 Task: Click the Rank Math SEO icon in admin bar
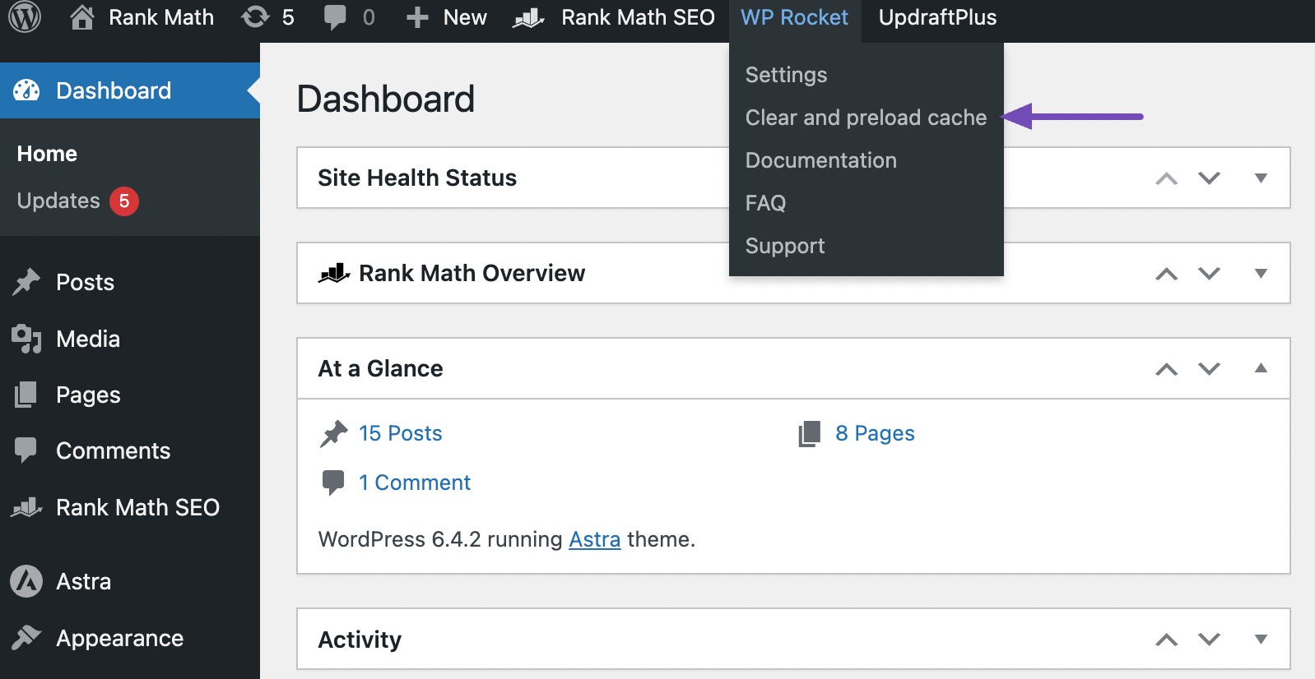point(528,18)
